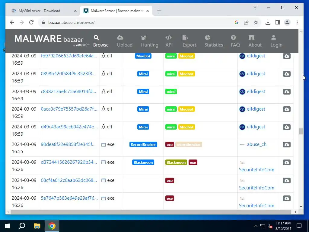Viewport: 309px width, 232px height.
Task: Open Chrome three-dot menu
Action: 297,22
